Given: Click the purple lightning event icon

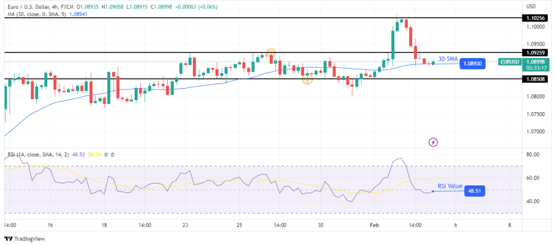Looking at the screenshot, I should coord(433,143).
